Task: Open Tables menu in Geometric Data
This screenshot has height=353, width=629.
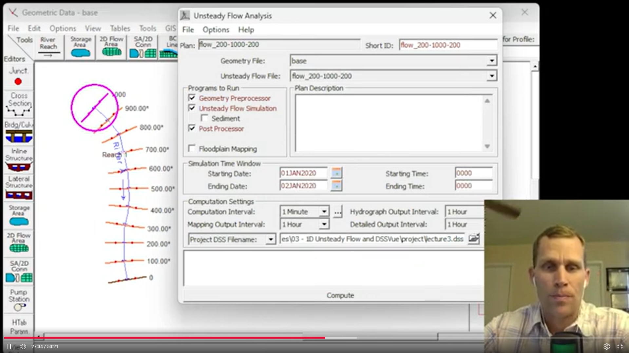Action: (x=120, y=28)
